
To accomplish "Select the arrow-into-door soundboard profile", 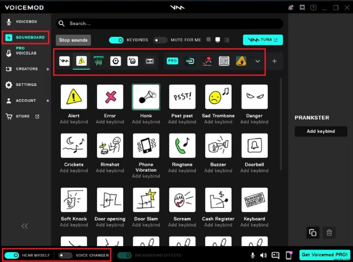I will pos(190,61).
